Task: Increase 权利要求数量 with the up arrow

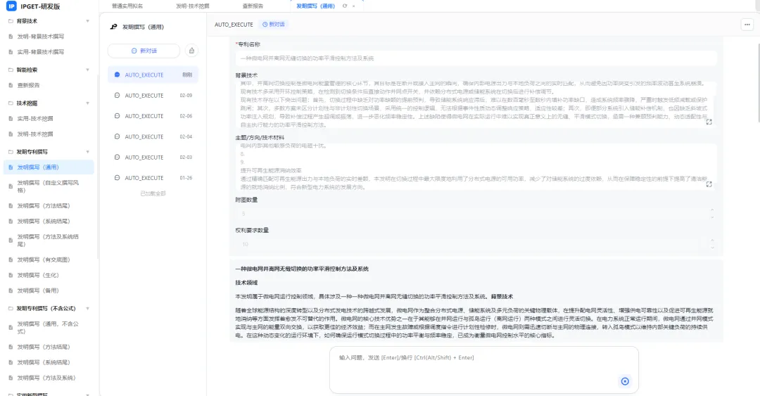Action: click(712, 241)
